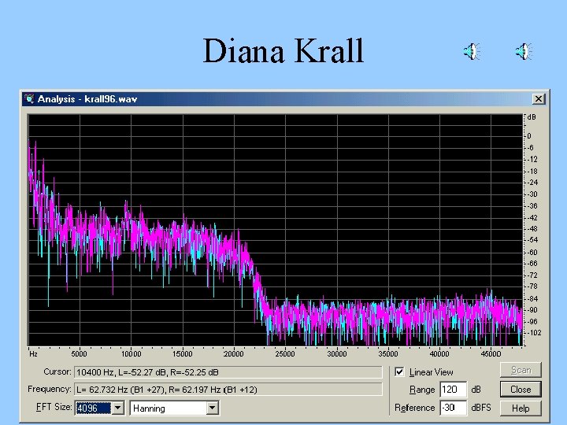The image size is (567, 425).
Task: Click the 10000 Hz axis label
Action: tap(131, 354)
